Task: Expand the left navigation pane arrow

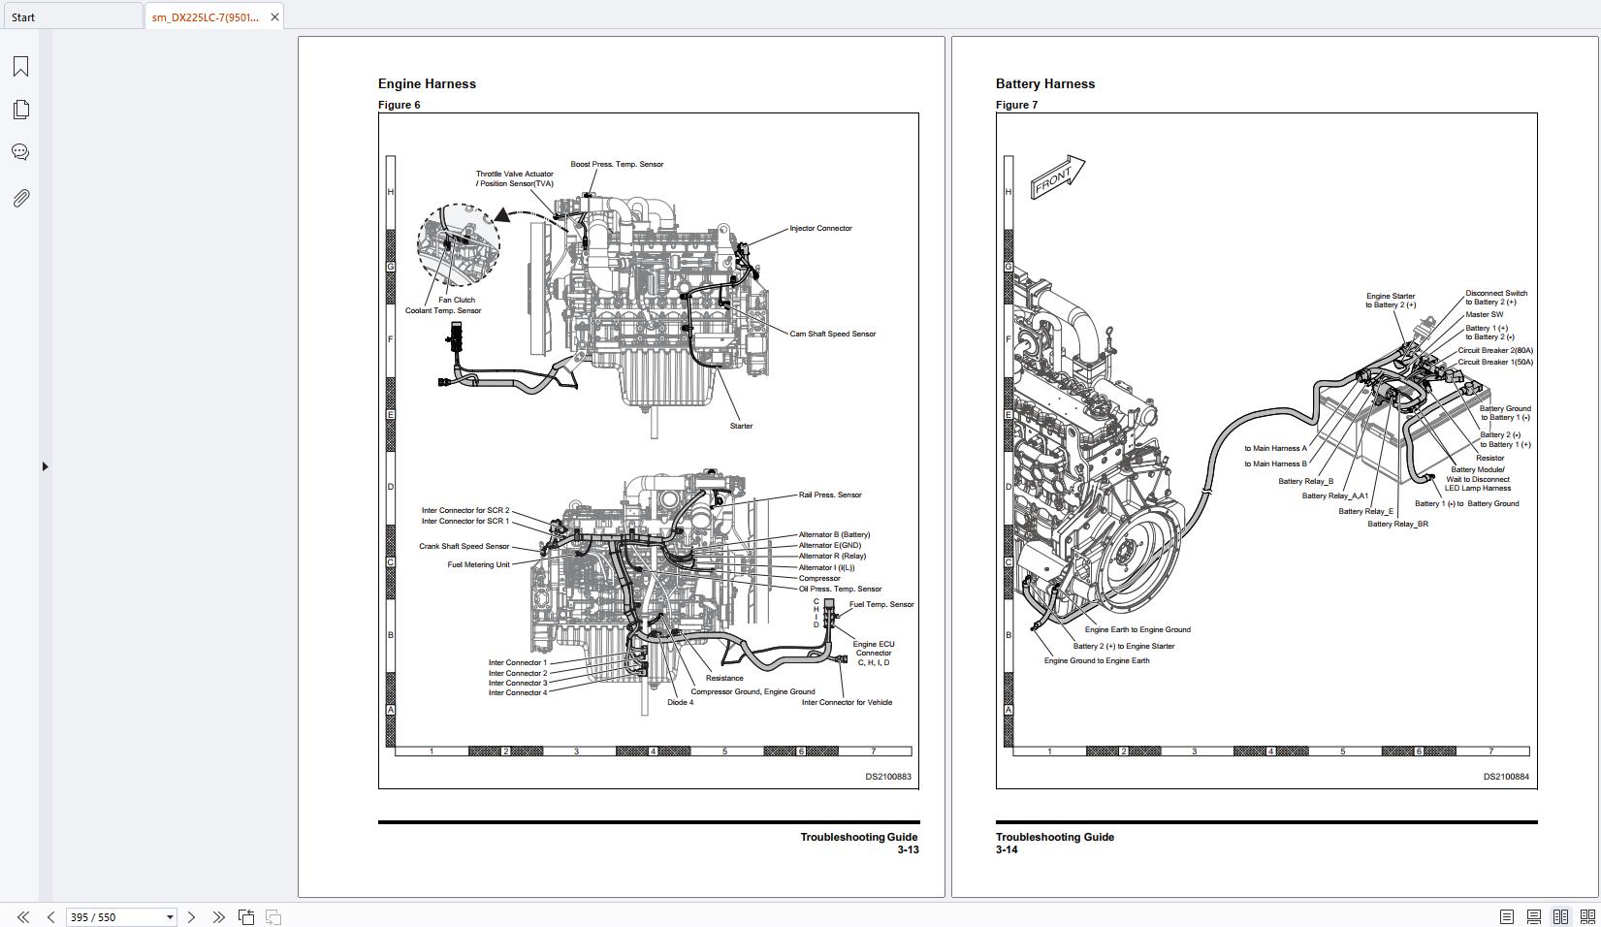Action: [45, 466]
